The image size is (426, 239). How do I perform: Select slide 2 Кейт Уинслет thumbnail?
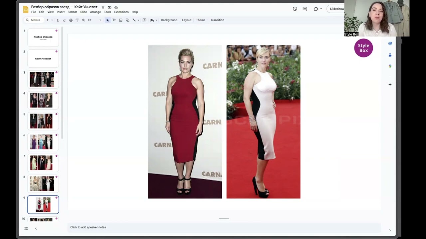click(x=43, y=58)
